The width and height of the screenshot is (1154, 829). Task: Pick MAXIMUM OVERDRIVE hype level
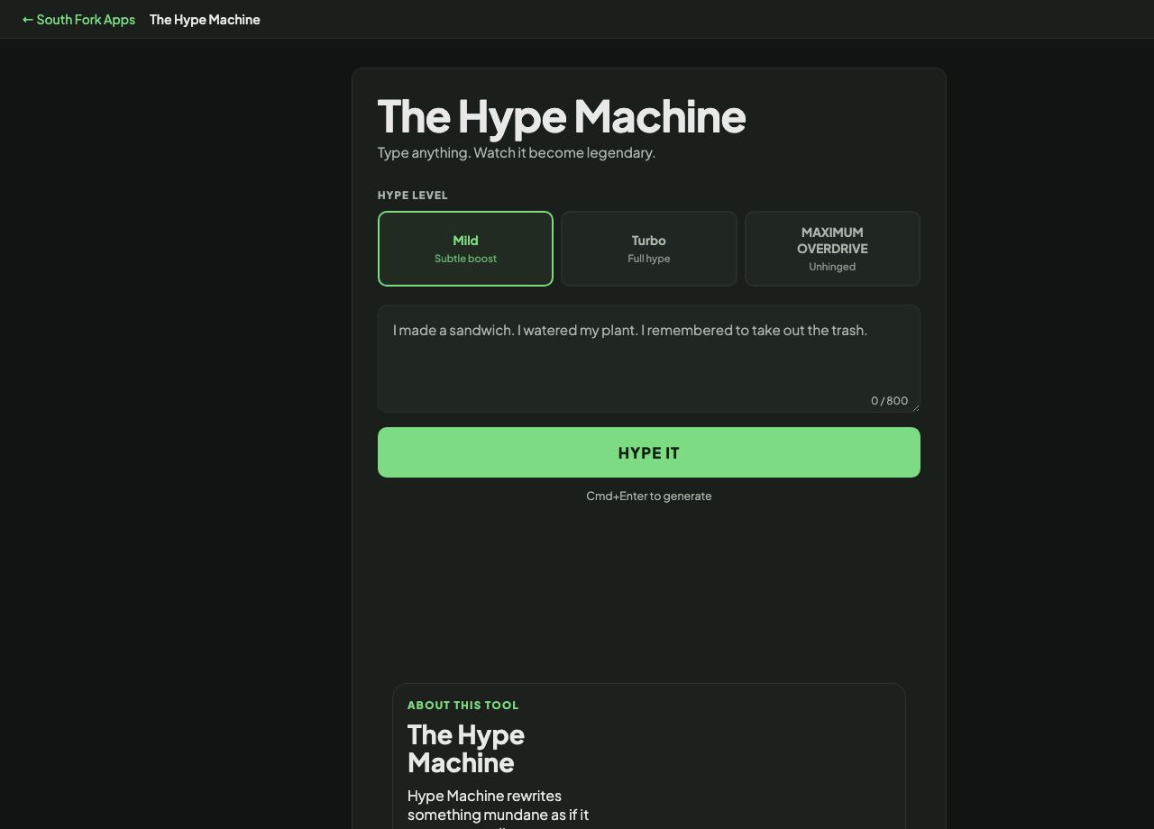[x=832, y=249]
